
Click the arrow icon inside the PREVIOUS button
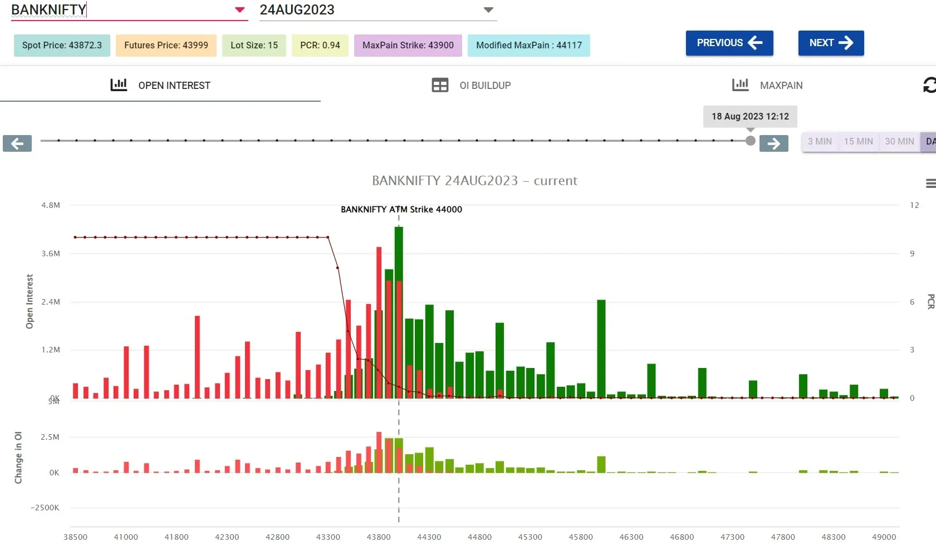click(755, 43)
